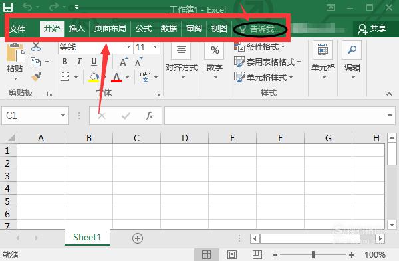Open the Name Box dropdown arrow

(x=63, y=115)
